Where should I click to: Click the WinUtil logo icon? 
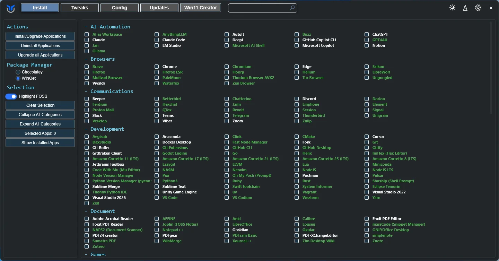click(11, 8)
